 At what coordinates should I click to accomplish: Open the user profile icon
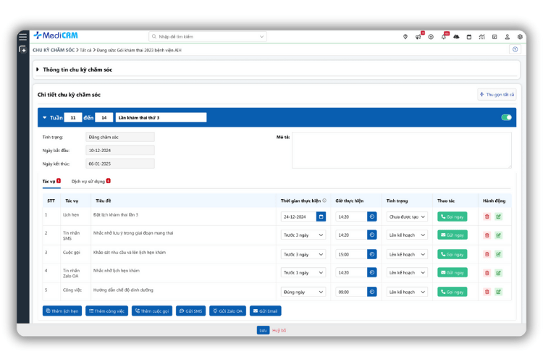[507, 37]
